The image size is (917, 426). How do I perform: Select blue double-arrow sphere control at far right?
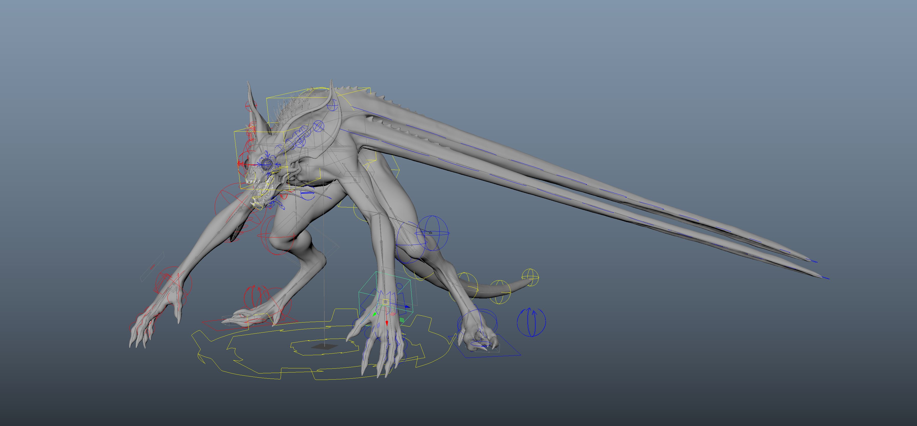[531, 322]
